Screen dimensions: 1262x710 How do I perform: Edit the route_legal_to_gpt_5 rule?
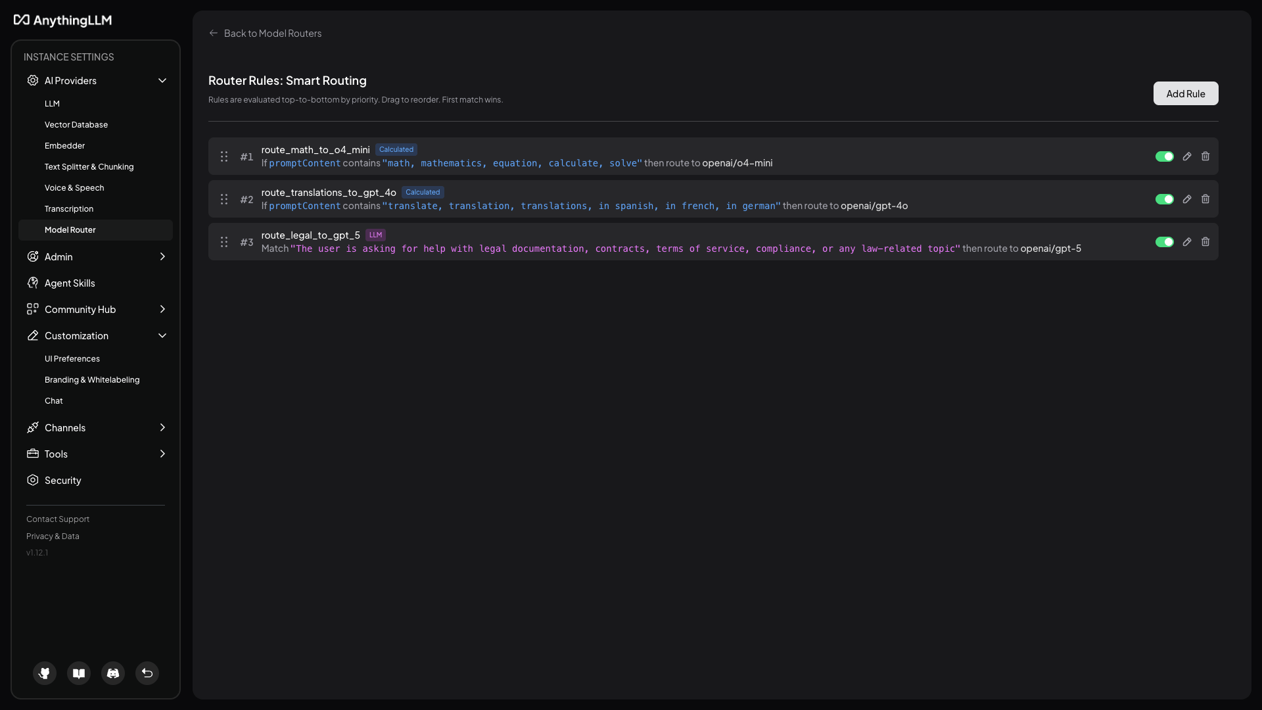click(1187, 242)
